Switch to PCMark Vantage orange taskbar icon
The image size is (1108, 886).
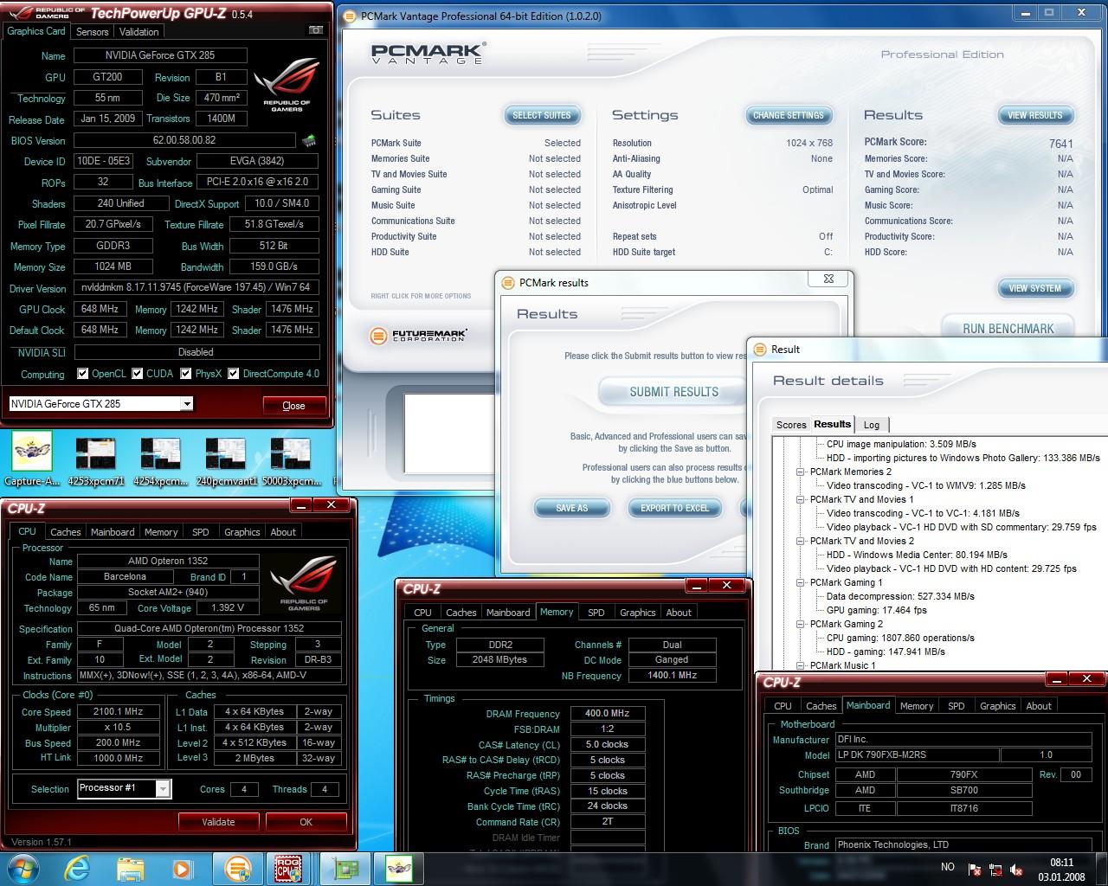pos(238,868)
